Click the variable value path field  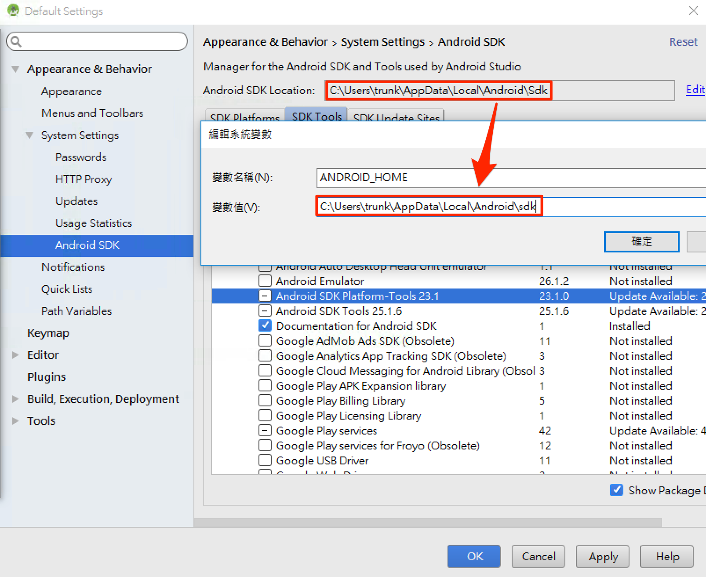511,207
